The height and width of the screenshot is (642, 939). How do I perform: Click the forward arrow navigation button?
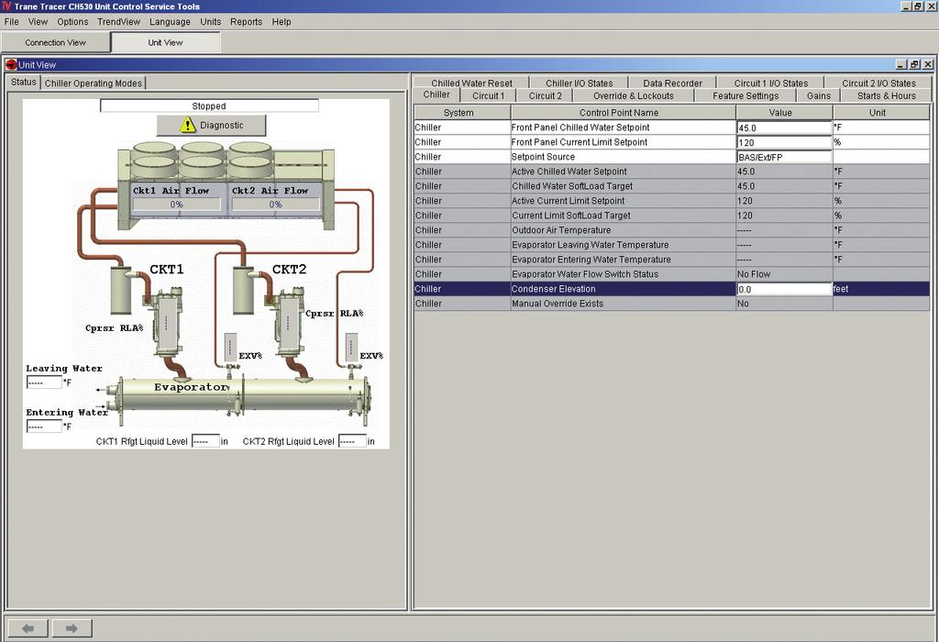tap(72, 628)
